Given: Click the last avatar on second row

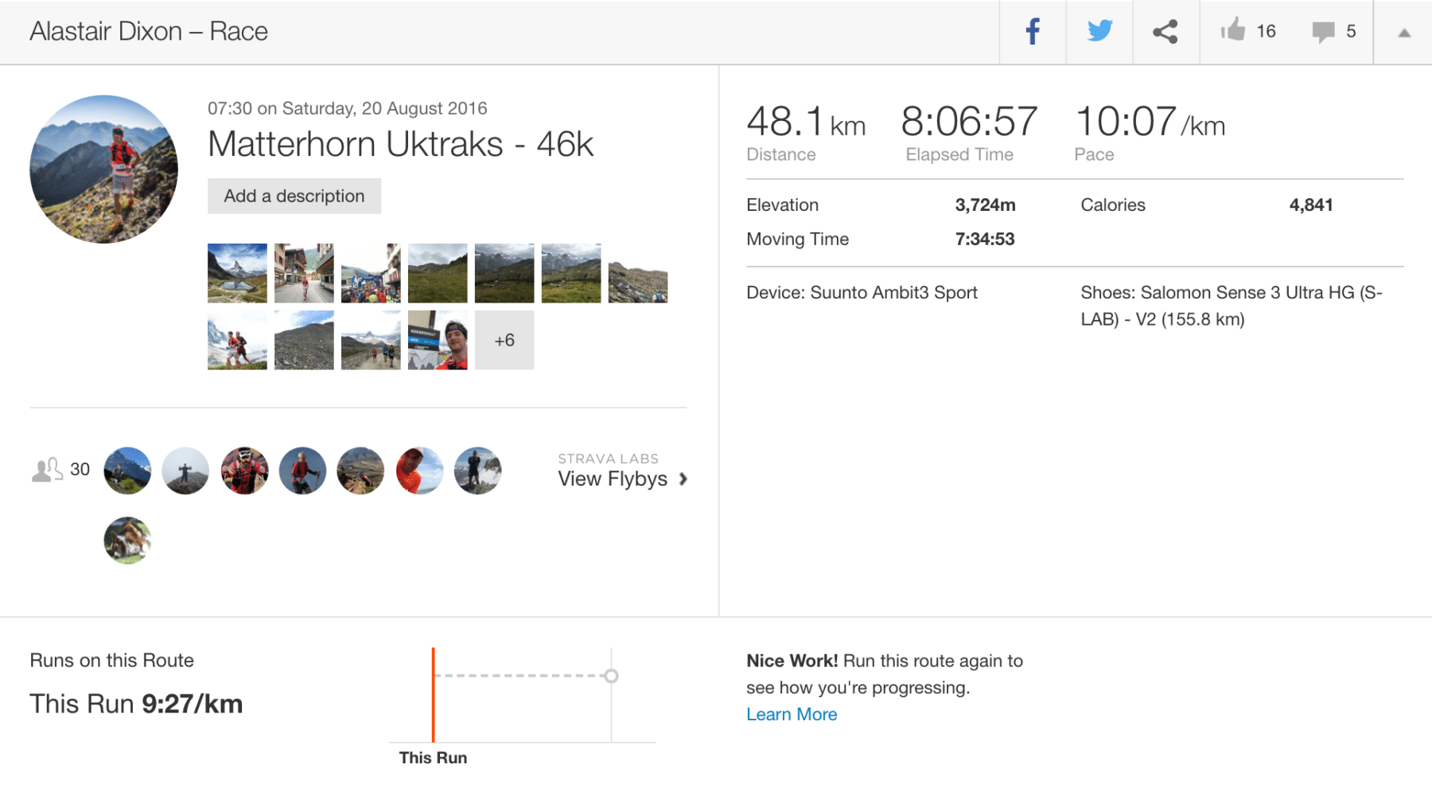Looking at the screenshot, I should tap(127, 540).
